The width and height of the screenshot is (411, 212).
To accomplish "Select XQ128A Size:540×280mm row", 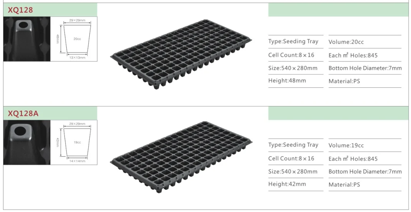I will coord(295,171).
